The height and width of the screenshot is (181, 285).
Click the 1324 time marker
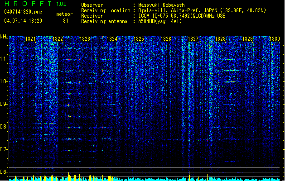coord(112,39)
